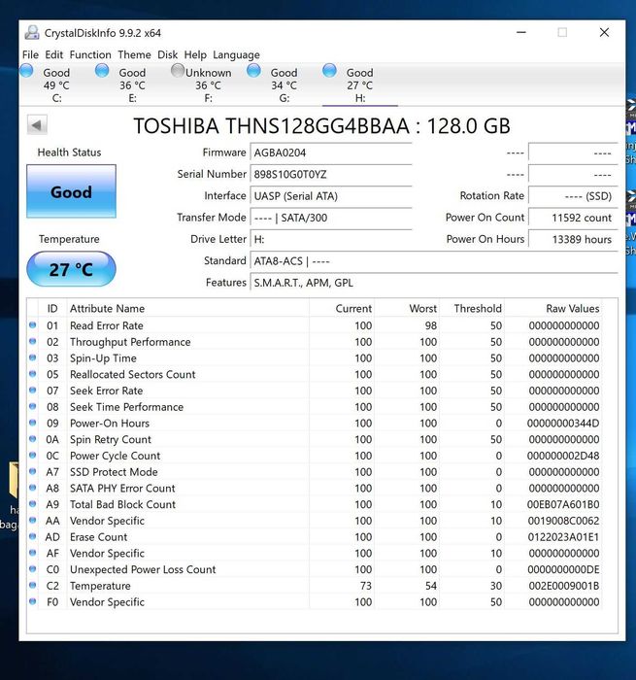This screenshot has height=680, width=636.
Task: Click the Power On Count 11592 count field
Action: click(573, 218)
